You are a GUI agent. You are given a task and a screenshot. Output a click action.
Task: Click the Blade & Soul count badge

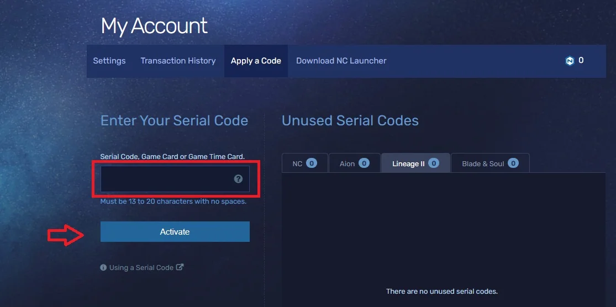pyautogui.click(x=513, y=163)
